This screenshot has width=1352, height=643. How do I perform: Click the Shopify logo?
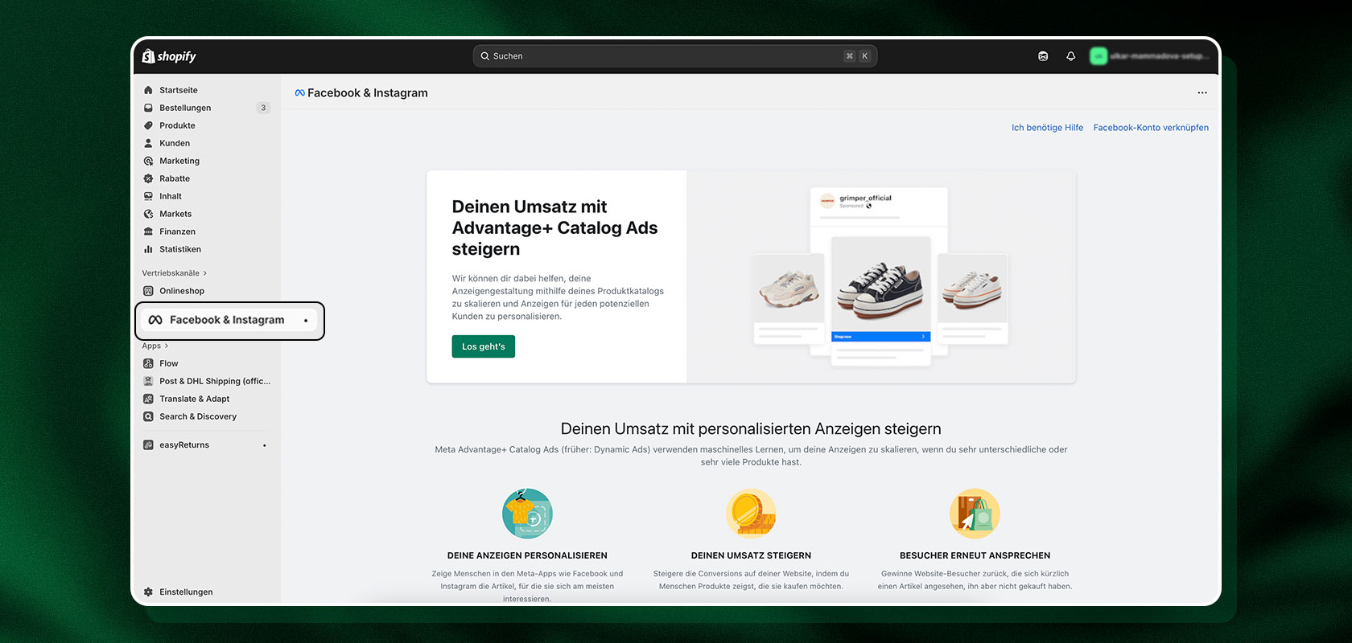[169, 56]
